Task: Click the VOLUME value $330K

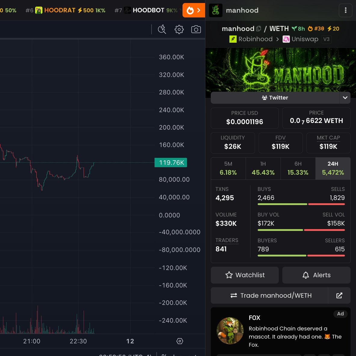Action: click(x=226, y=223)
